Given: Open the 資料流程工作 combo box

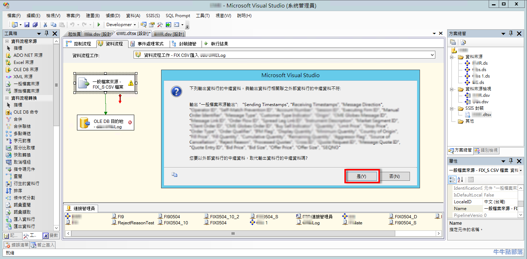Looking at the screenshot, I should (432, 55).
